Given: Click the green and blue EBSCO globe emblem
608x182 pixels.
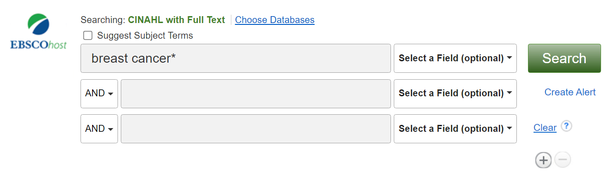Looking at the screenshot, I should pyautogui.click(x=39, y=26).
